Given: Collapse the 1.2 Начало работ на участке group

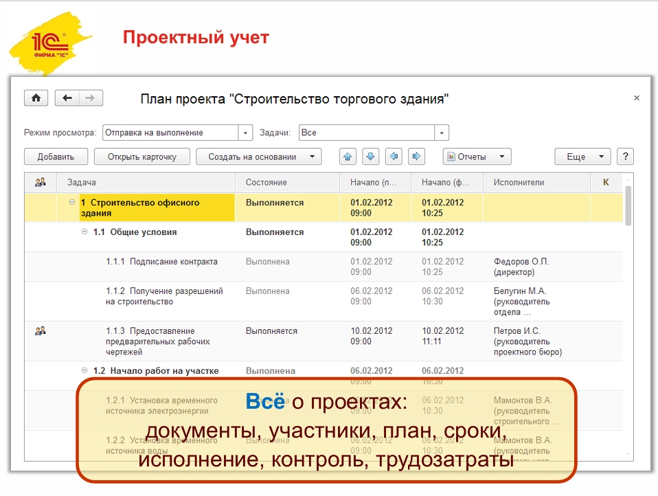Looking at the screenshot, I should point(84,371).
